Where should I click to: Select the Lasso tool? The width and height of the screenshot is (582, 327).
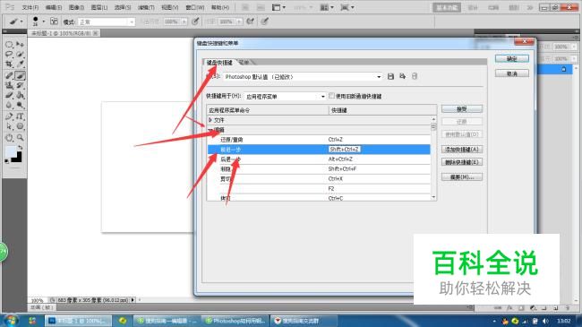coord(9,55)
